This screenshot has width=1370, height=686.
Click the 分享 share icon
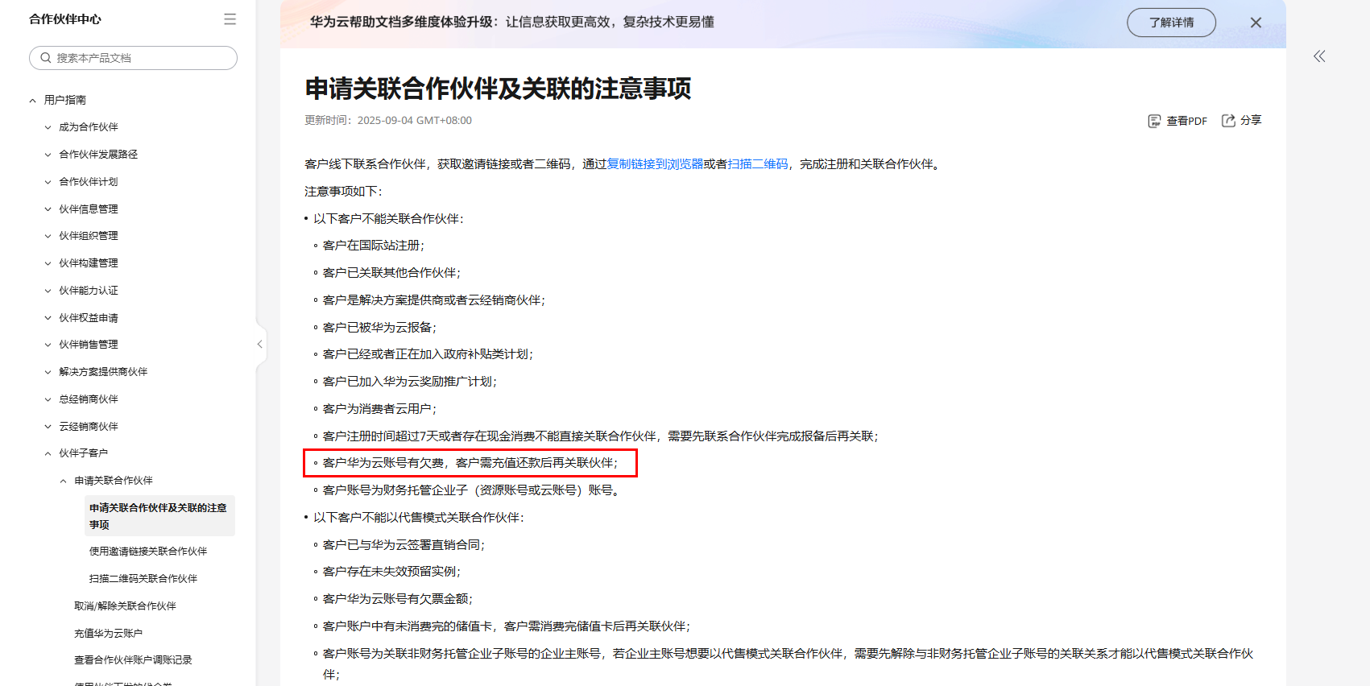pos(1228,121)
